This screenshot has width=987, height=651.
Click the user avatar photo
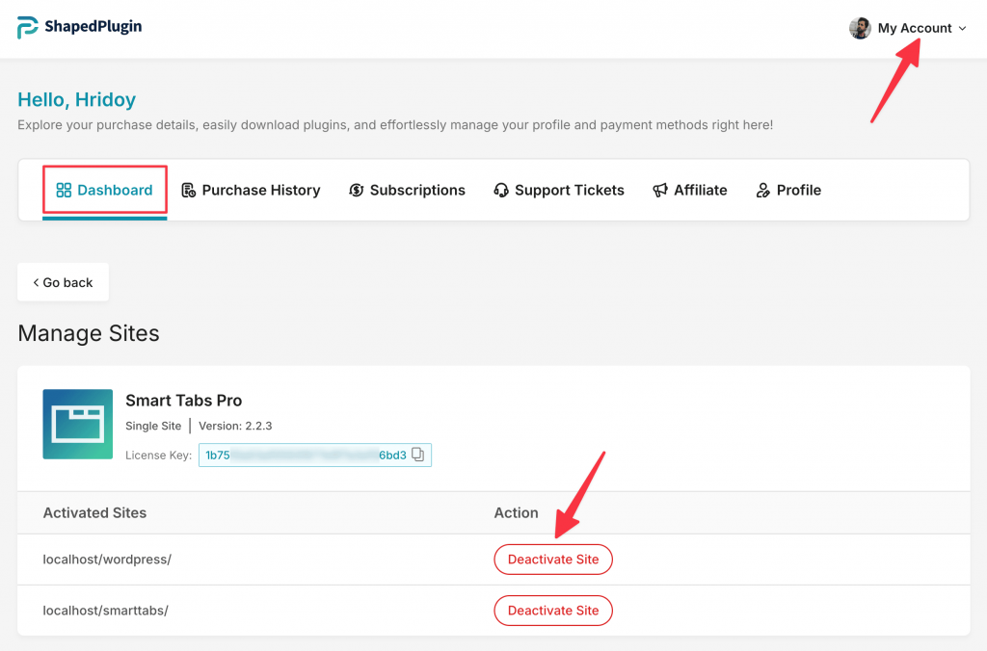[x=859, y=28]
